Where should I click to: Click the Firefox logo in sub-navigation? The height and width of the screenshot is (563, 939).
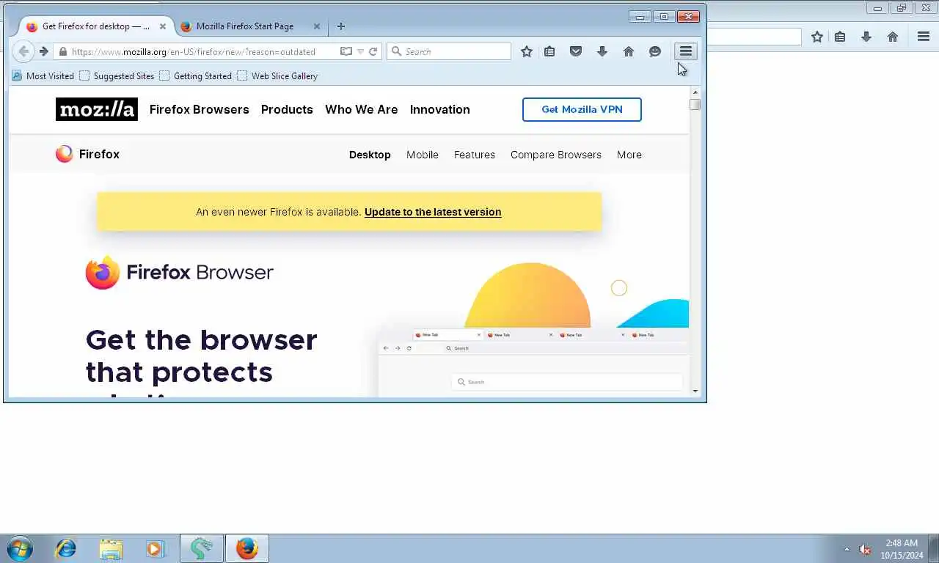tap(87, 154)
